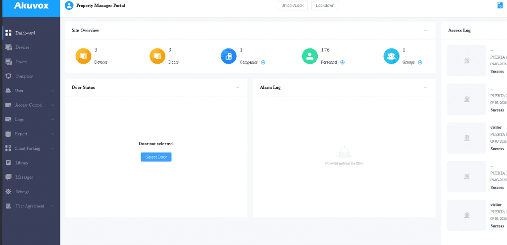Expand the Smart Parking menu

coord(30,148)
